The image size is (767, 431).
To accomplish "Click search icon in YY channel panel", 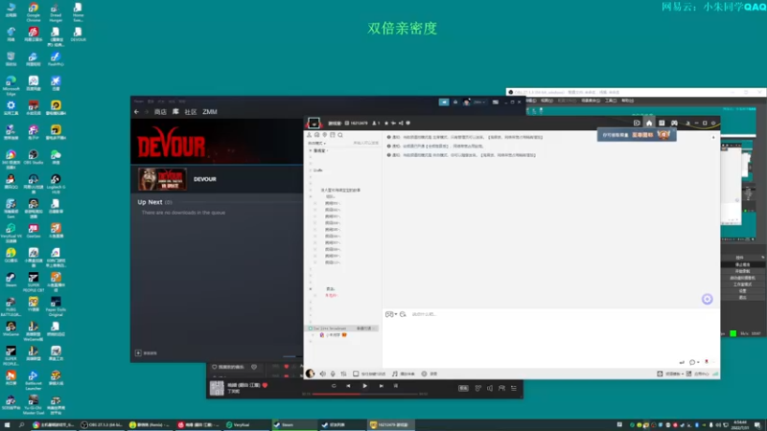I will click(340, 135).
